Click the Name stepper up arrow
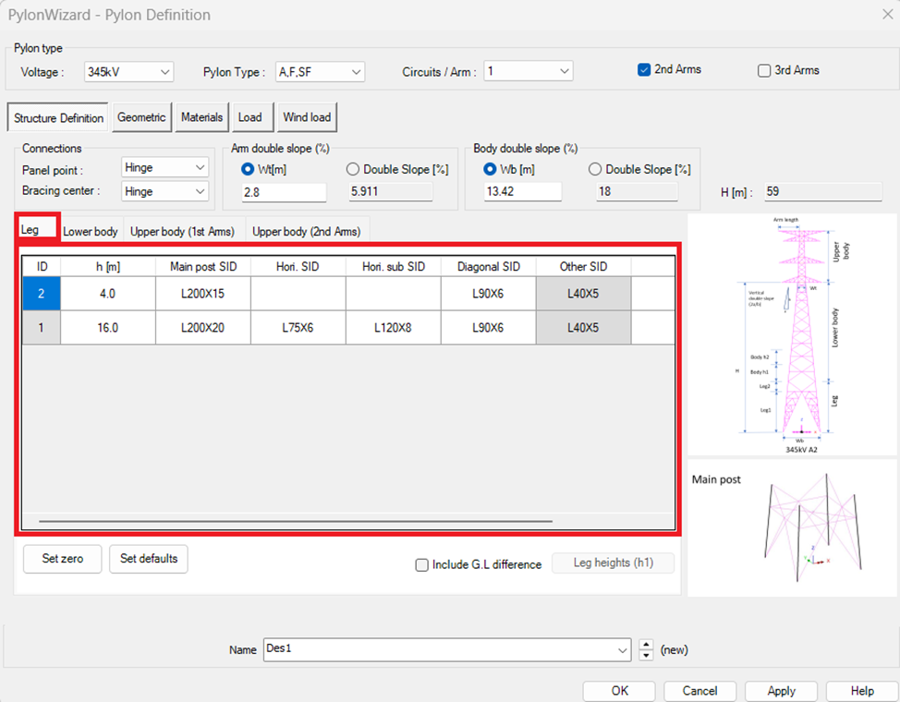Viewport: 900px width, 702px height. 646,645
